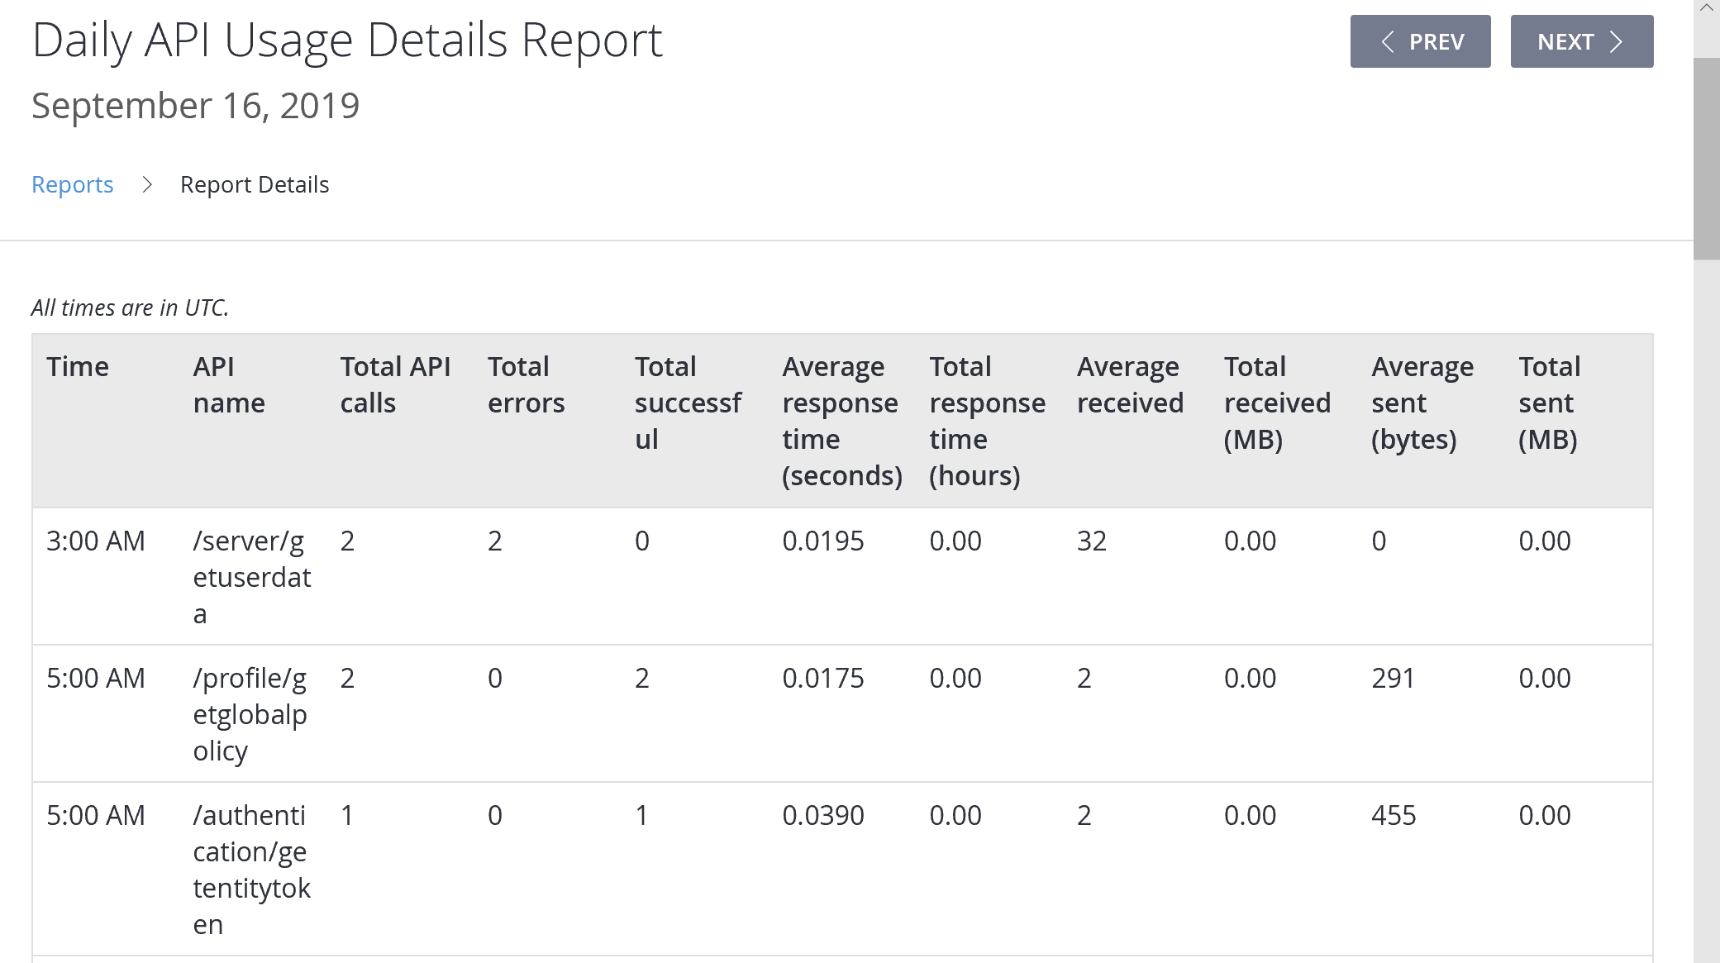Click the 291 average sent value

pyautogui.click(x=1394, y=678)
